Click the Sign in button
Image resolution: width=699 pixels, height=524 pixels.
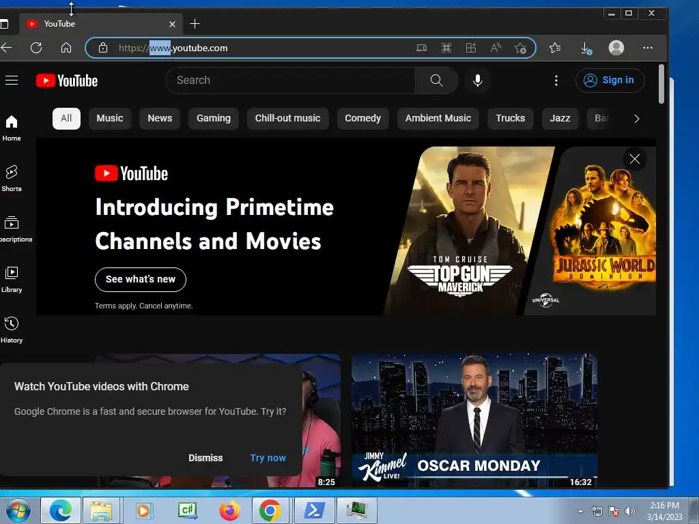610,81
